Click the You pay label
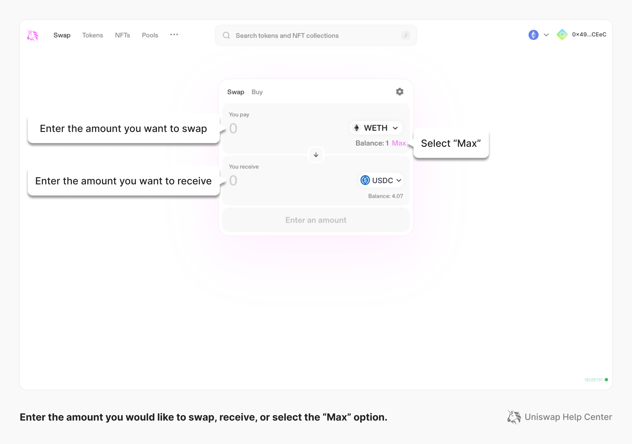 239,114
